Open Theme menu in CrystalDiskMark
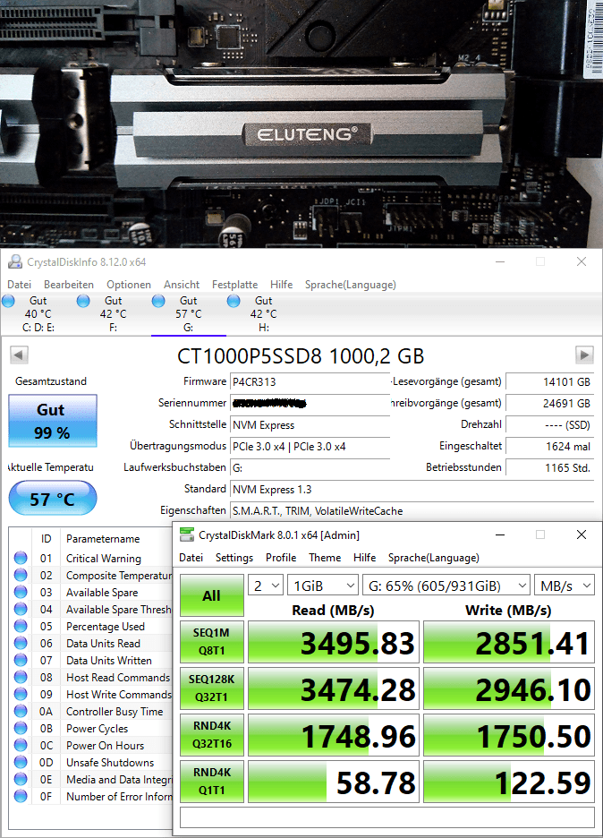The image size is (603, 838). click(325, 558)
